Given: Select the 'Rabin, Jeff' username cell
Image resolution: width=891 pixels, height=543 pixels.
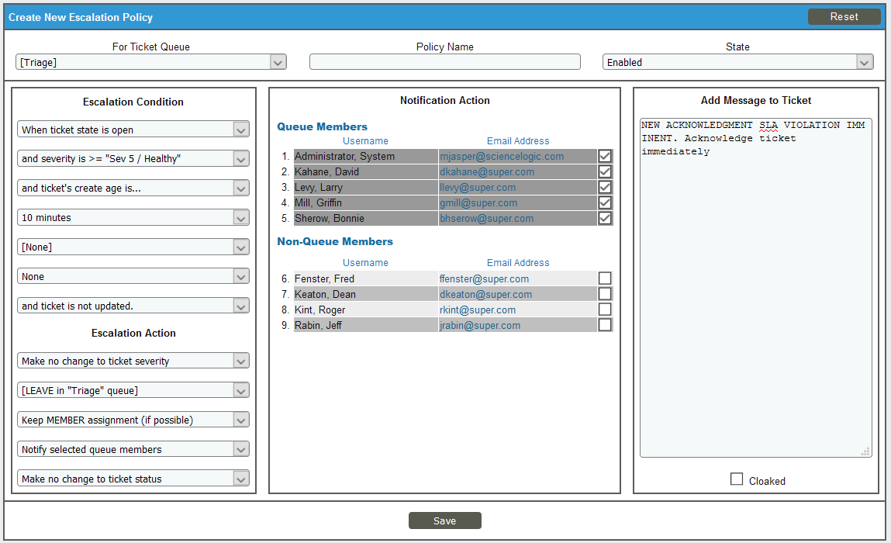Looking at the screenshot, I should (x=366, y=325).
